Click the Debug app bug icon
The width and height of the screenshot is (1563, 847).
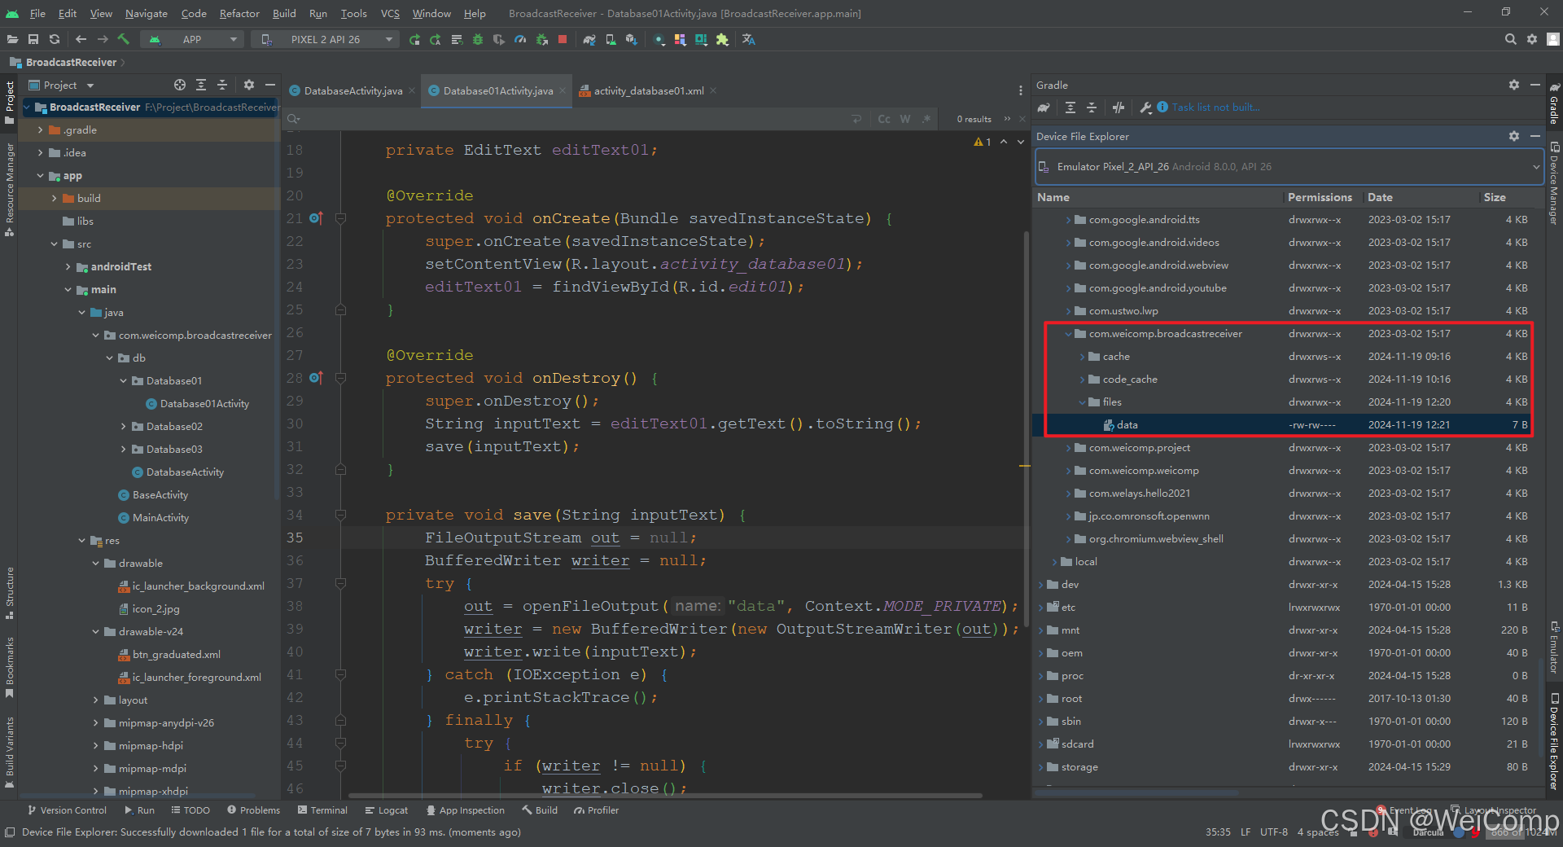tap(478, 39)
